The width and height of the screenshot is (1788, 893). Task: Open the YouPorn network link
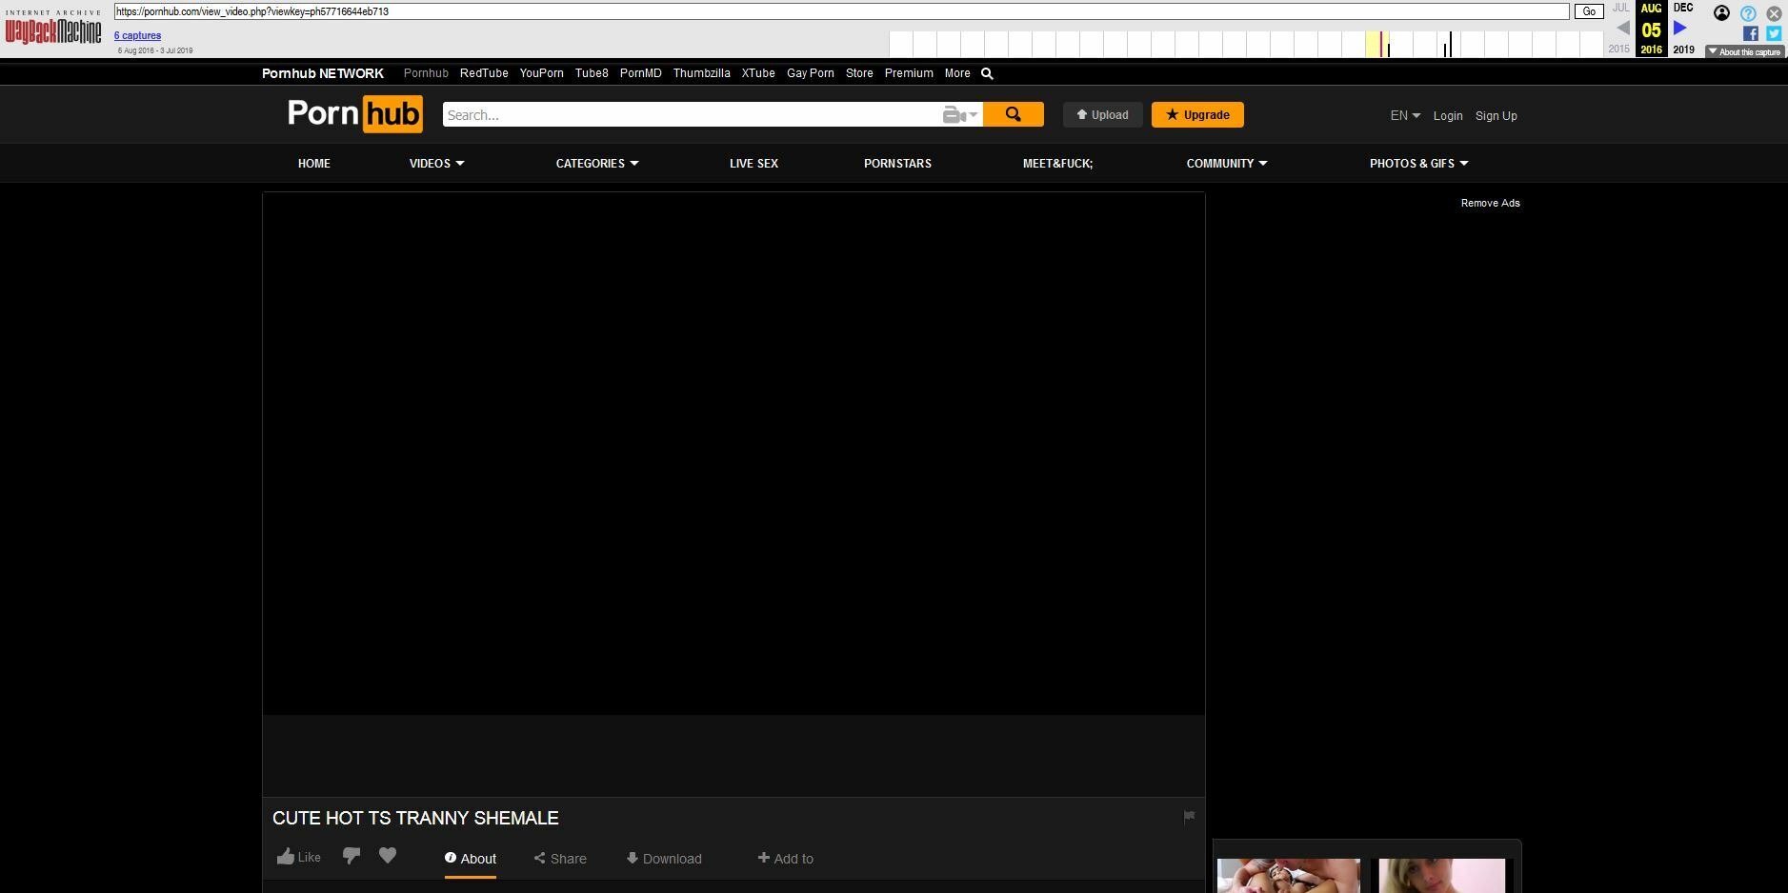(542, 73)
